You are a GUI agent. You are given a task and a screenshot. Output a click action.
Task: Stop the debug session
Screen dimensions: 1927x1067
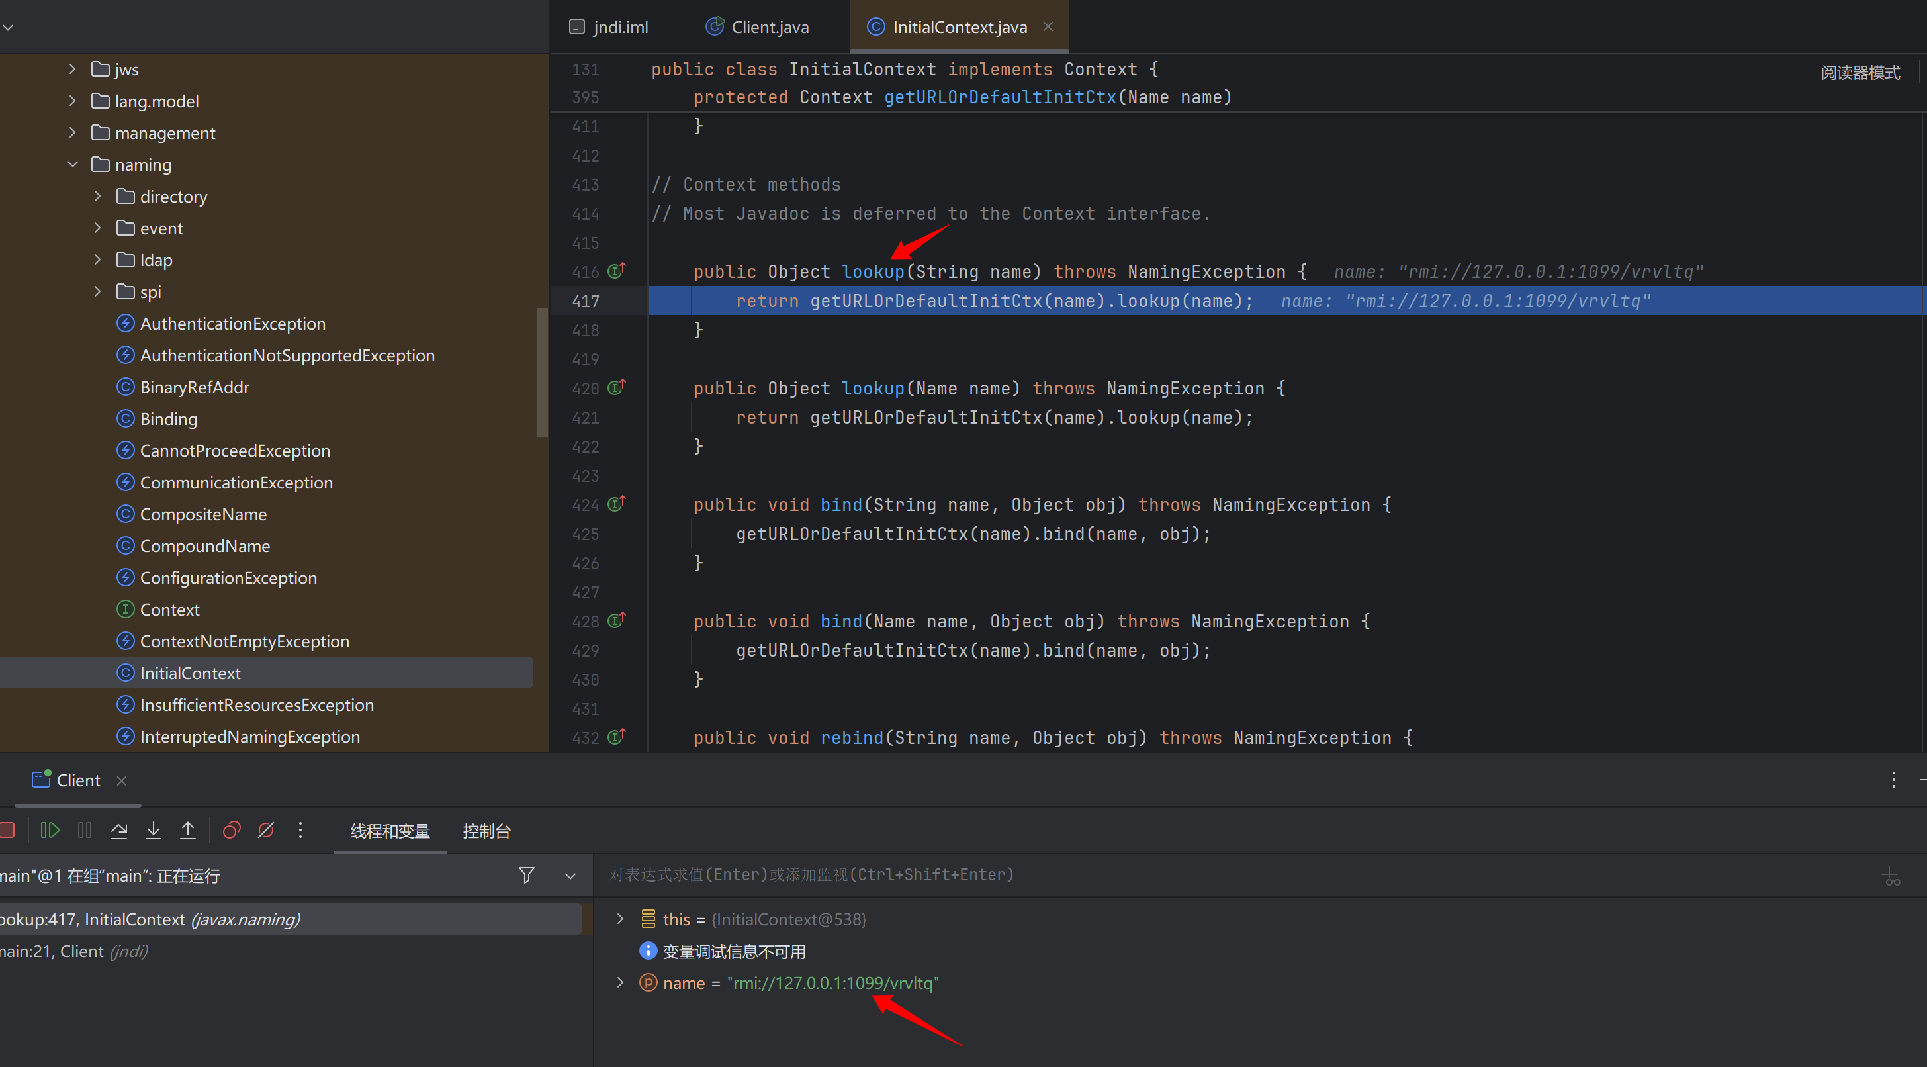click(7, 830)
